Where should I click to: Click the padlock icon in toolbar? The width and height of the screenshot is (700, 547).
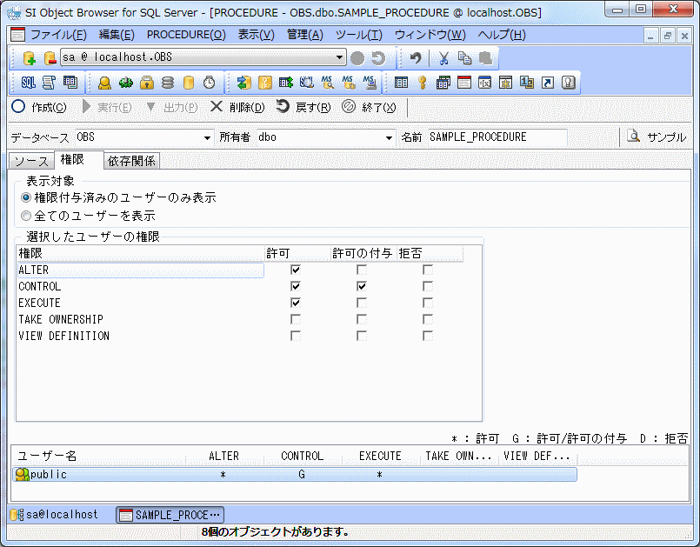coord(147,83)
